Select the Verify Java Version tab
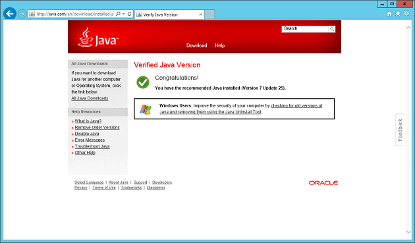 click(x=169, y=14)
